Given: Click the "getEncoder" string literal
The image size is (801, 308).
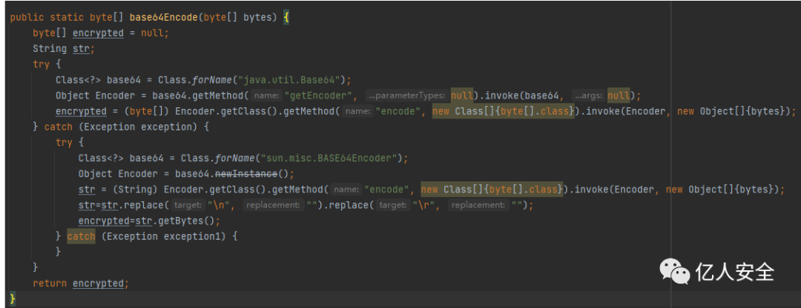Looking at the screenshot, I should tap(320, 96).
